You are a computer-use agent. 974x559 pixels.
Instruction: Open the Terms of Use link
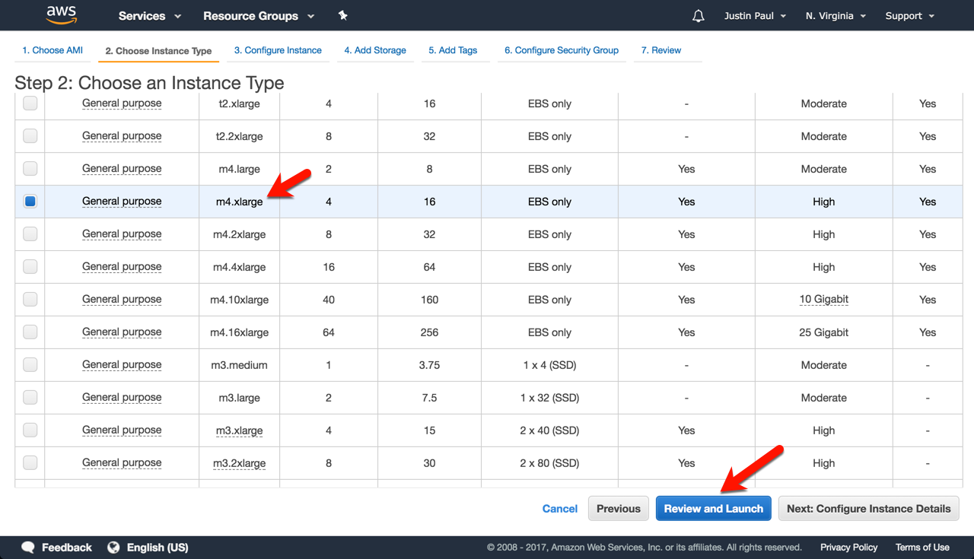pos(922,547)
